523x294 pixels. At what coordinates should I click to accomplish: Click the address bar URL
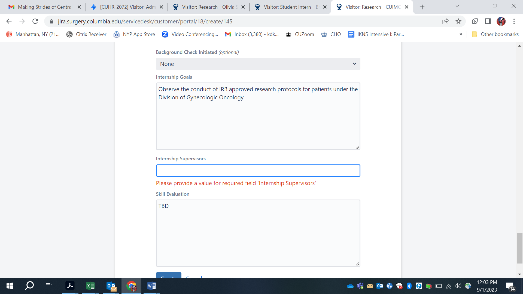145,21
